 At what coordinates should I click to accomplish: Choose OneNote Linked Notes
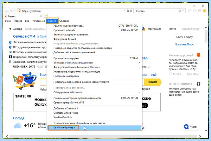(95, 113)
